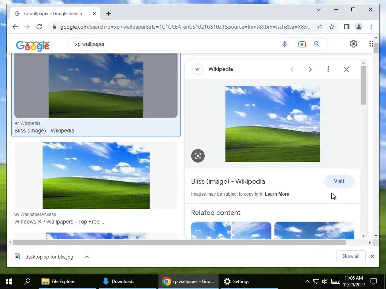Open the first related content thumbnail
The width and height of the screenshot is (386, 289).
point(231,230)
